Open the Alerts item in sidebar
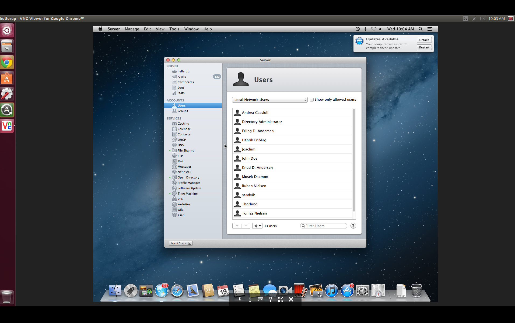This screenshot has height=323, width=515. (182, 77)
